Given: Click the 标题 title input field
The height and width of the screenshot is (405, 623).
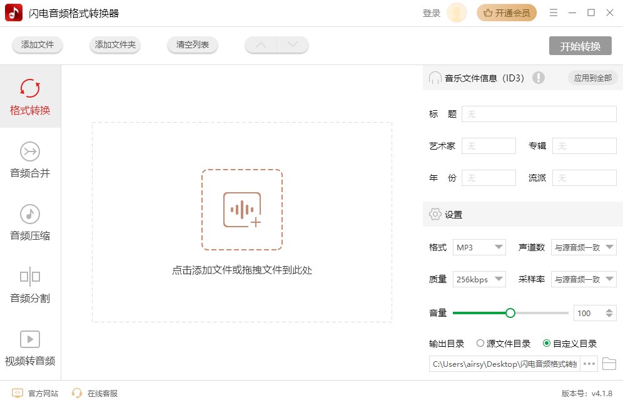Looking at the screenshot, I should tap(538, 113).
